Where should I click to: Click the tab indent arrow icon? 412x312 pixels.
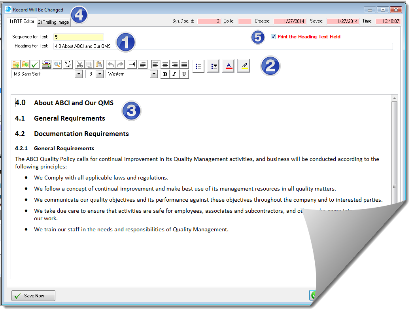(132, 64)
